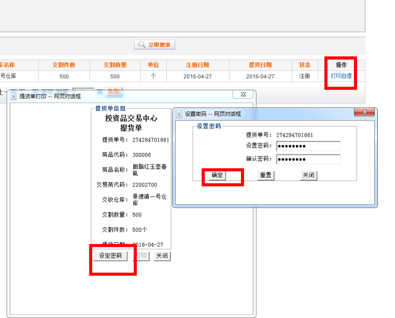Open the 打印自提 link in 操作 column
Image resolution: width=395 pixels, height=318 pixels.
[x=341, y=76]
